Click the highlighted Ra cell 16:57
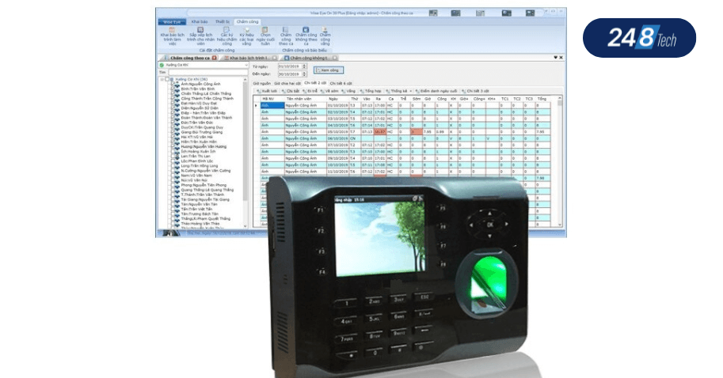The image size is (723, 378). pos(379,132)
